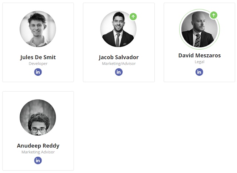Click green arrow badge on Jacob Salvador
Viewport: 237px width, 173px height.
(x=133, y=17)
